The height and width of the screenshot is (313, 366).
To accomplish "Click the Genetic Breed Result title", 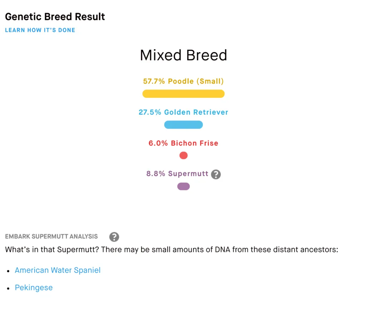I will click(55, 16).
